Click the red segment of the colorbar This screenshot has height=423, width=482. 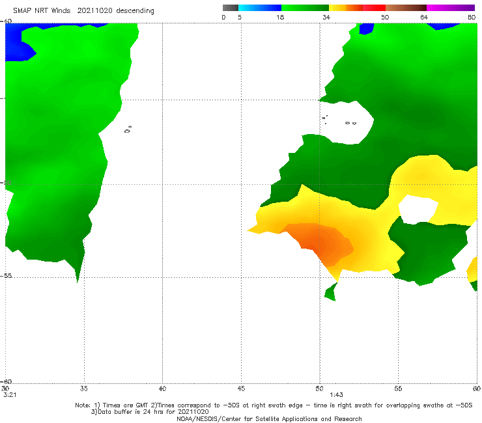[x=374, y=8]
